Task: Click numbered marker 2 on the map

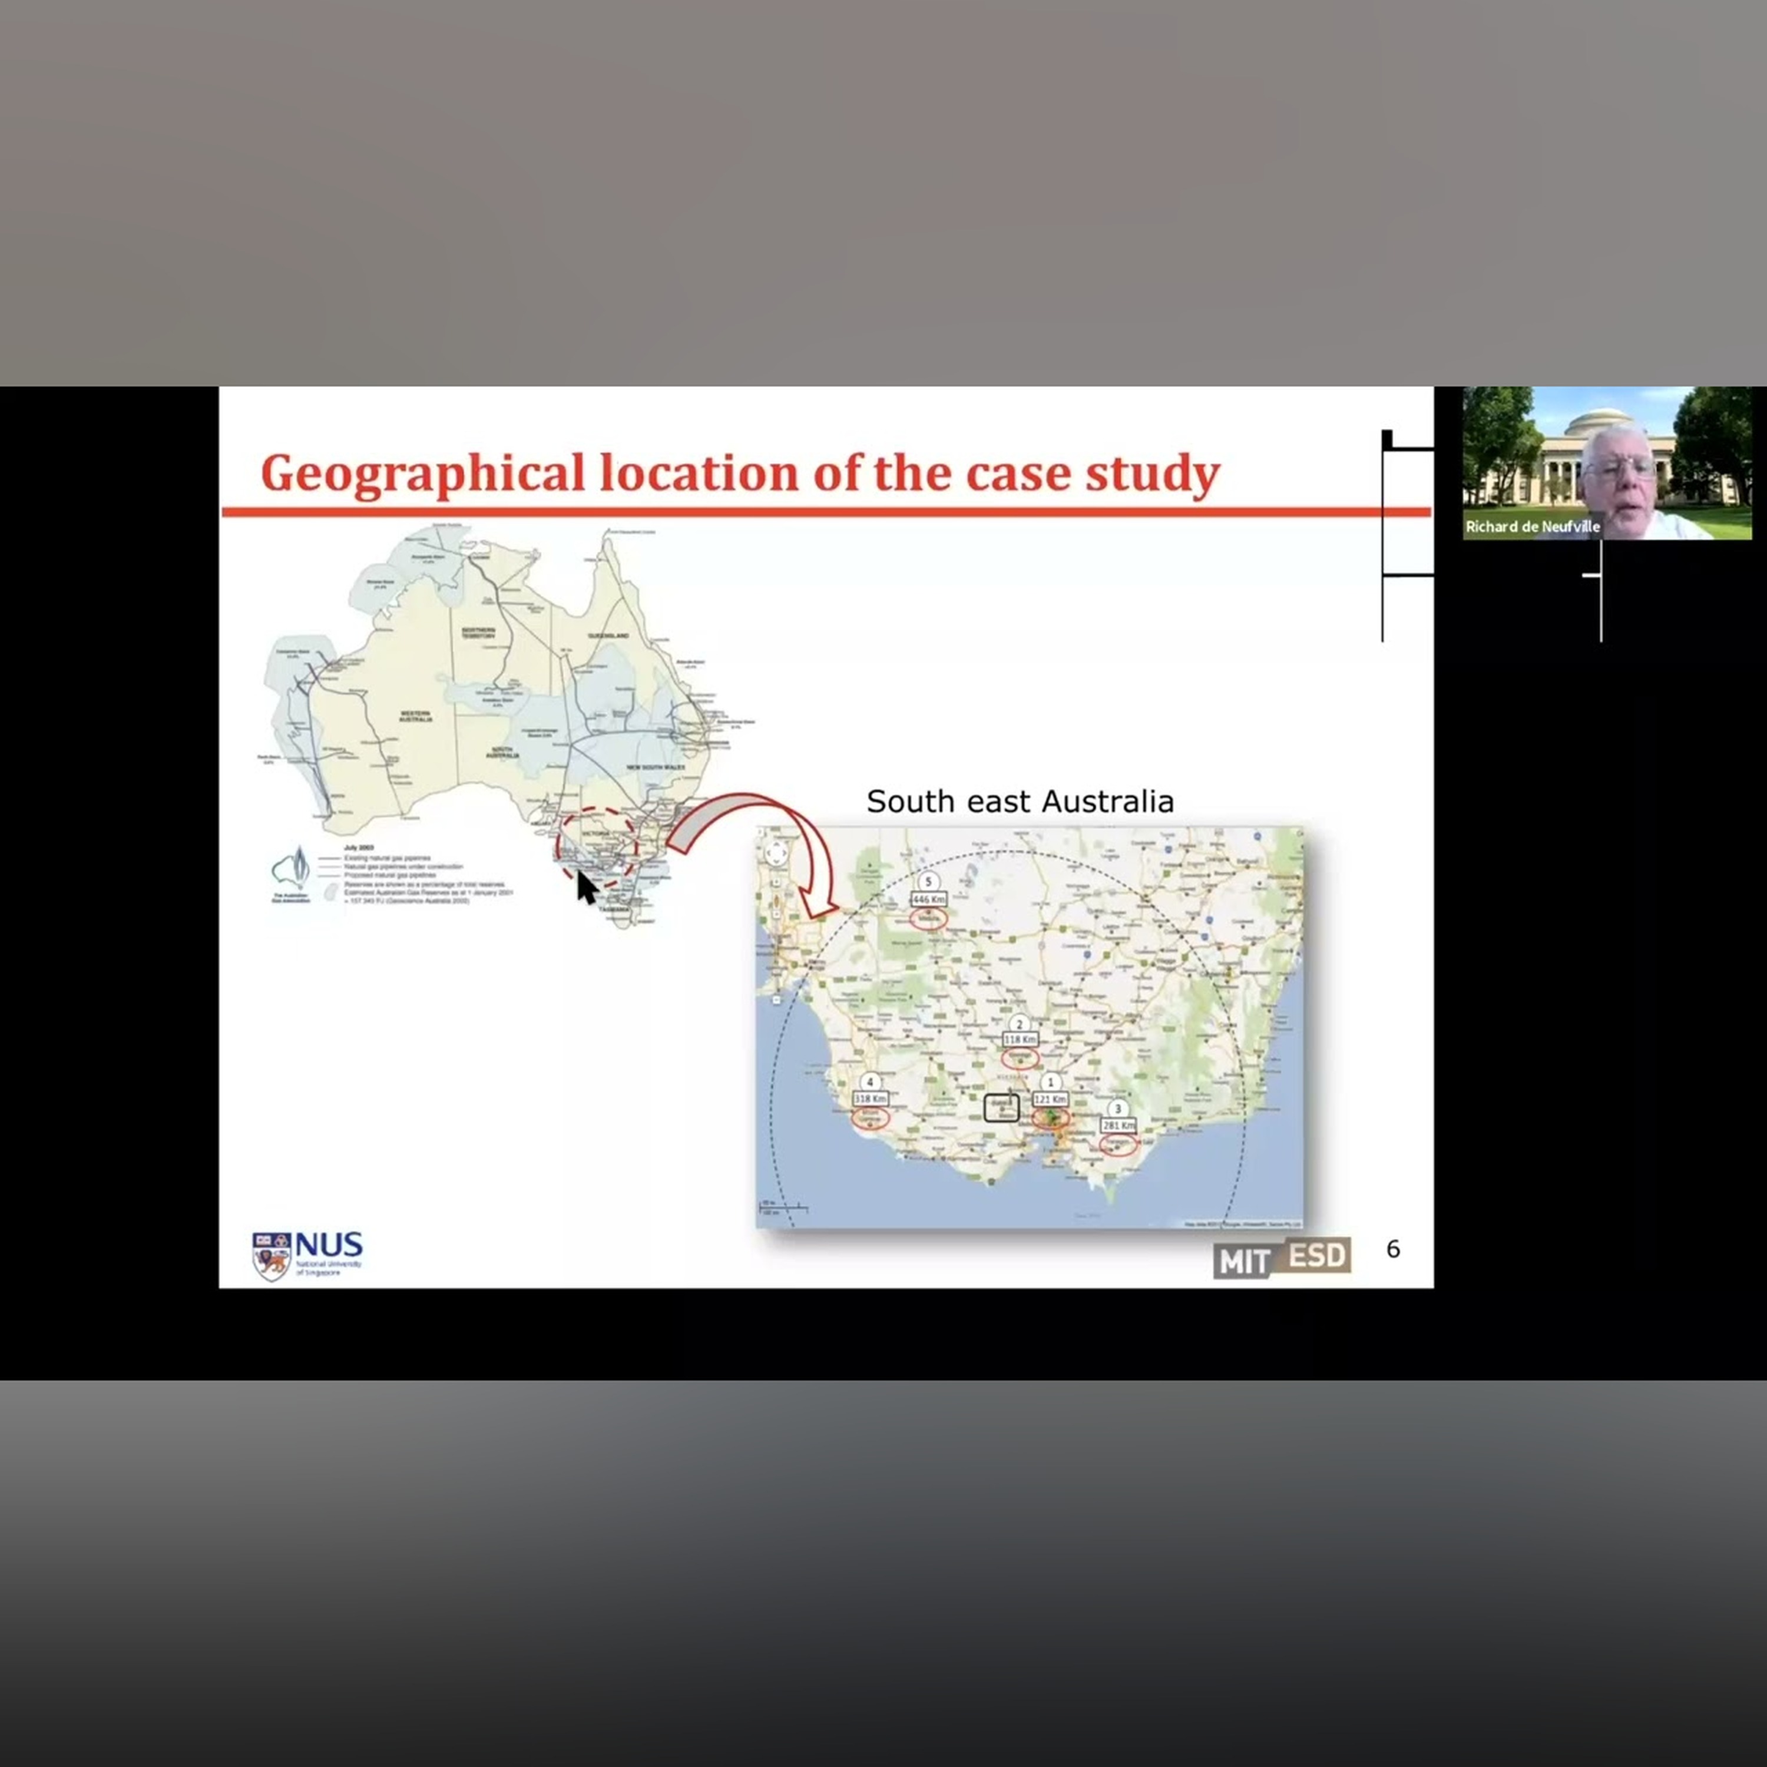Action: pyautogui.click(x=1019, y=1024)
